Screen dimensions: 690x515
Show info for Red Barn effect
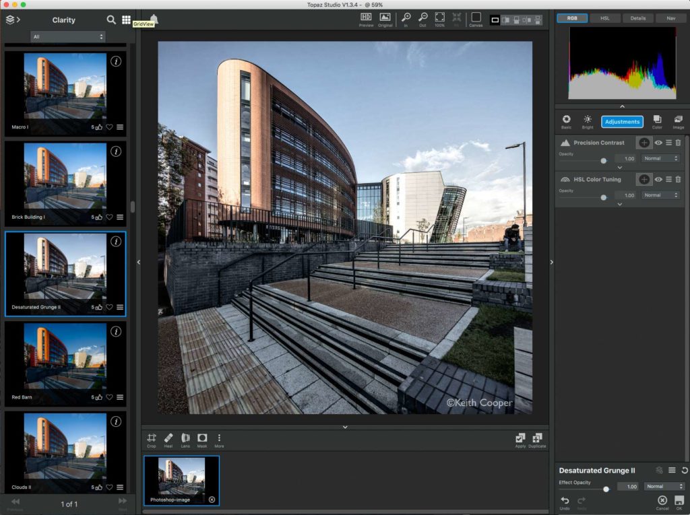(x=116, y=332)
